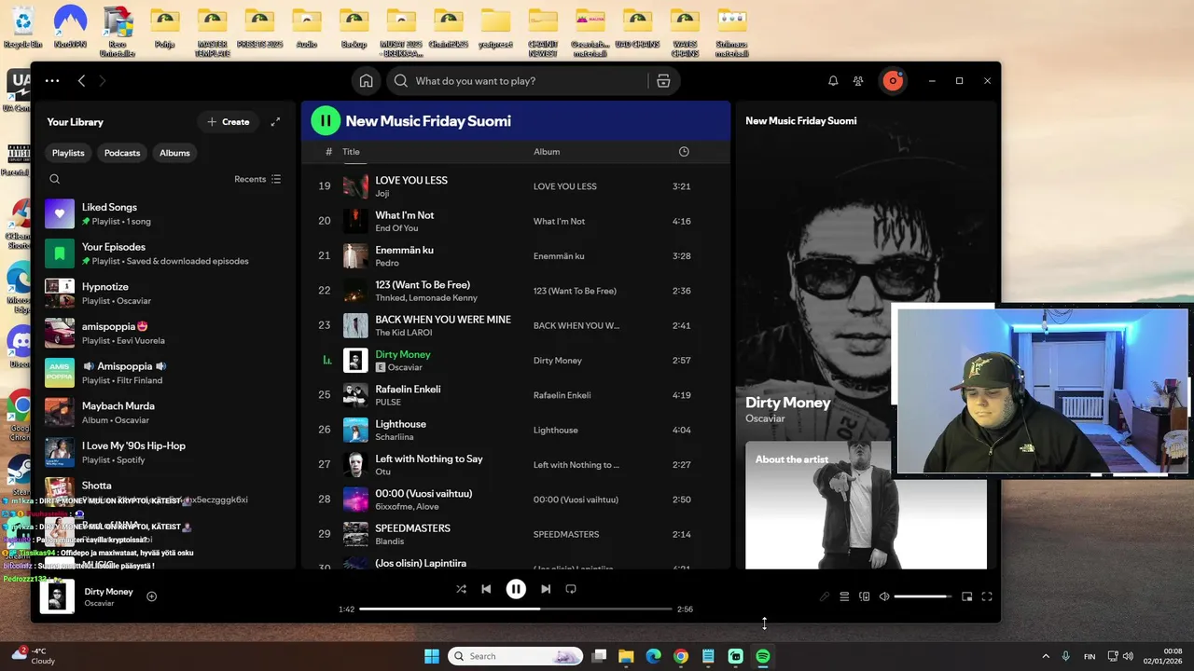Viewport: 1194px width, 671px height.
Task: Open the Liked Songs playlist
Action: click(164, 213)
